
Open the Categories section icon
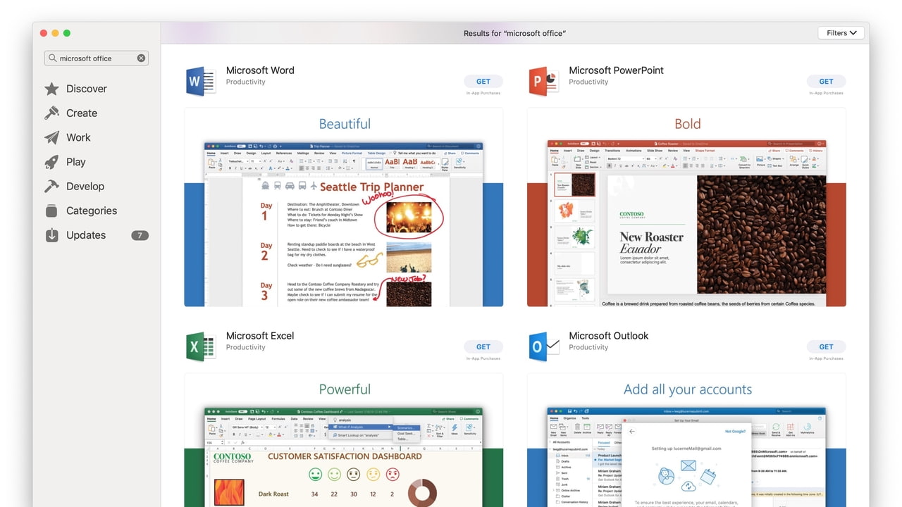(51, 211)
